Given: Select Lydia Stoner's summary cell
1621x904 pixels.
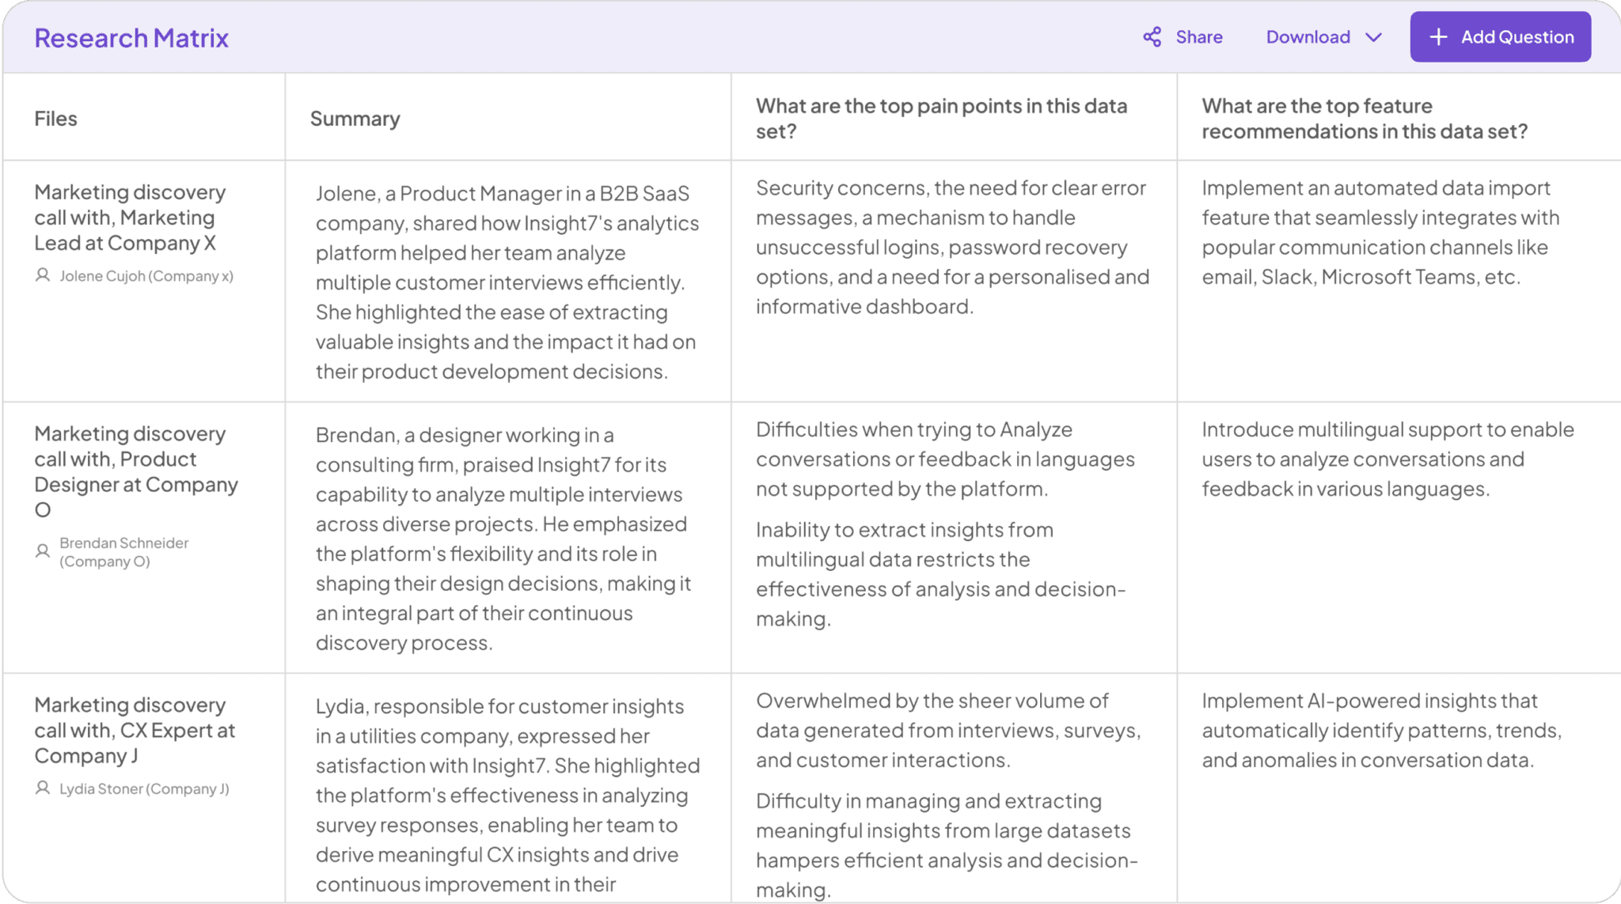Looking at the screenshot, I should (x=507, y=791).
